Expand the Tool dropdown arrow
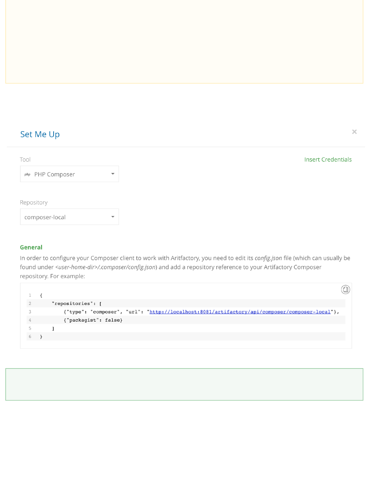 [113, 174]
